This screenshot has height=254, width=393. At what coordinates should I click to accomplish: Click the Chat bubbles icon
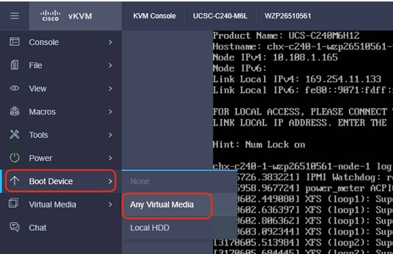(x=14, y=227)
